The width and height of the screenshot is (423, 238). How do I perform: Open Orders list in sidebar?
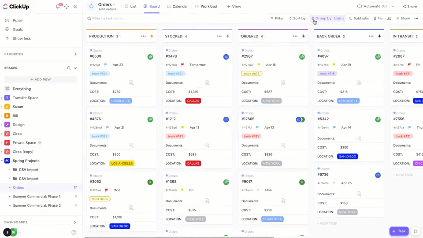(x=19, y=188)
